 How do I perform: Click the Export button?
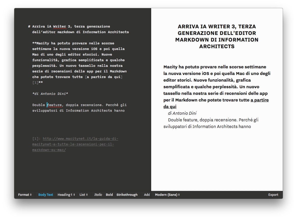[273, 195]
